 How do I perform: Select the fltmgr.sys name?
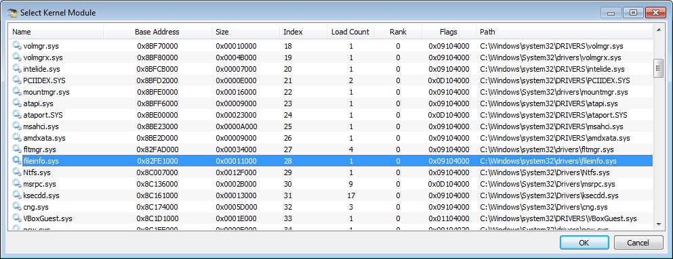(x=39, y=149)
